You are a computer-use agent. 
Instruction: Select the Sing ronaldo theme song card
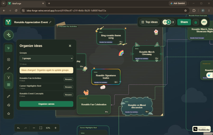pos(111,36)
